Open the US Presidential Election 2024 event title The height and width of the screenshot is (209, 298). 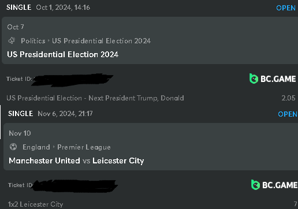[63, 54]
